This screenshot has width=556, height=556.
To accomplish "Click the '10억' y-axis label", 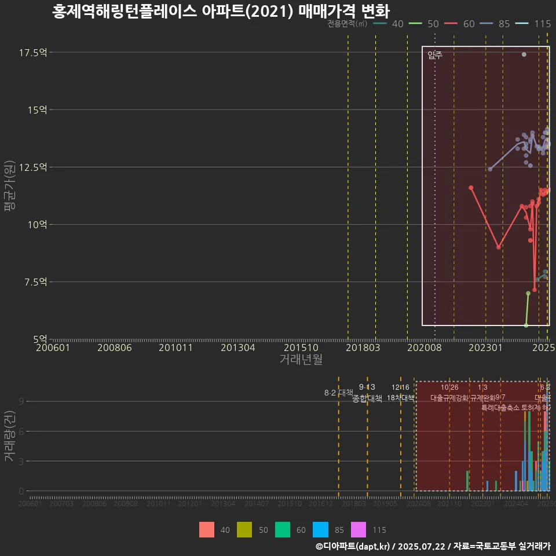I will click(38, 225).
